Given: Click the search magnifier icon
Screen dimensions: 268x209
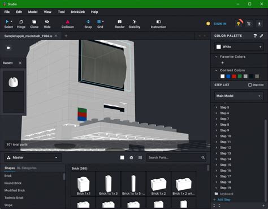Looking at the screenshot, I should tap(203, 157).
